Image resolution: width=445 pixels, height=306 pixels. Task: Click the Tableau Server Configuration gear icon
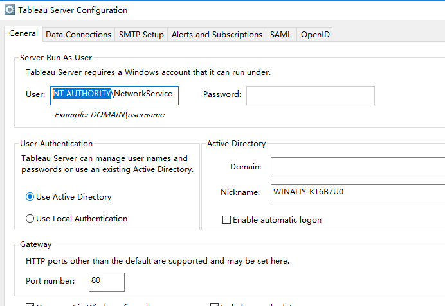(10, 10)
